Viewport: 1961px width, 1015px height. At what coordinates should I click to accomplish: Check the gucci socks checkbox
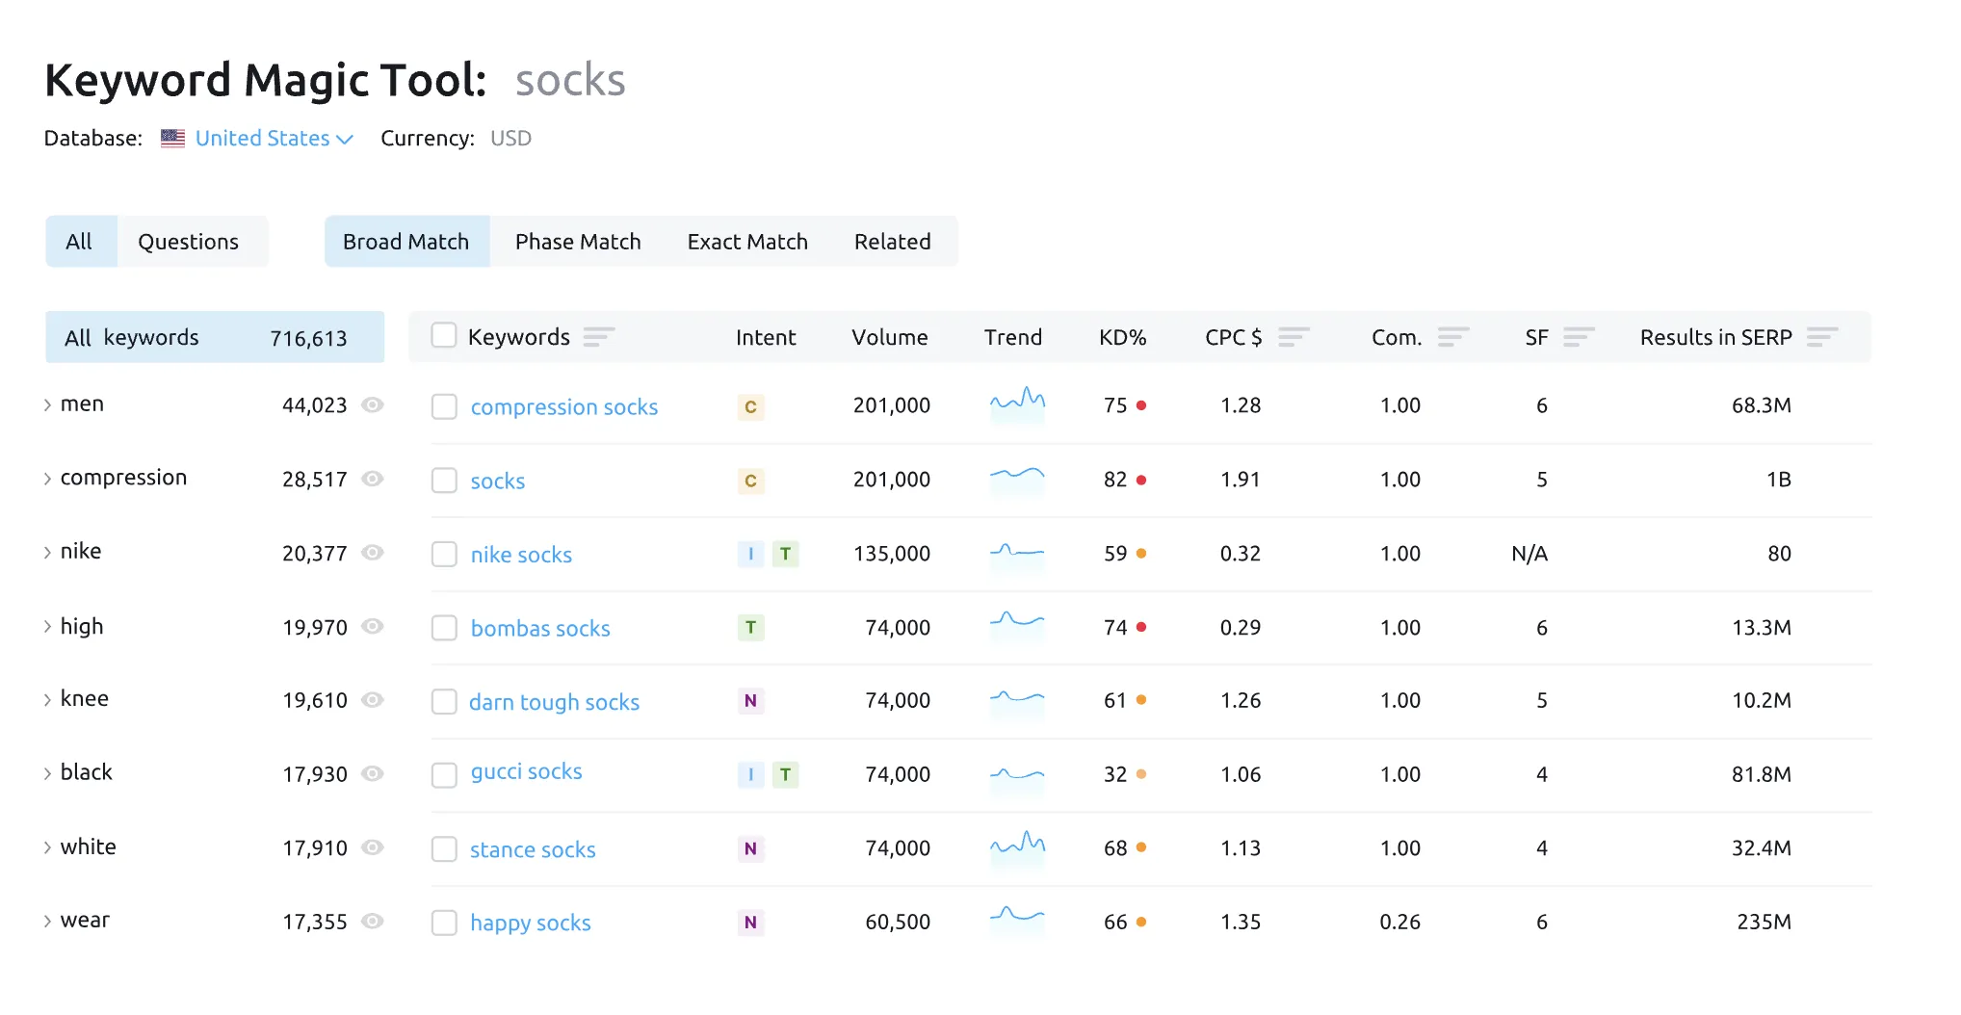click(444, 774)
